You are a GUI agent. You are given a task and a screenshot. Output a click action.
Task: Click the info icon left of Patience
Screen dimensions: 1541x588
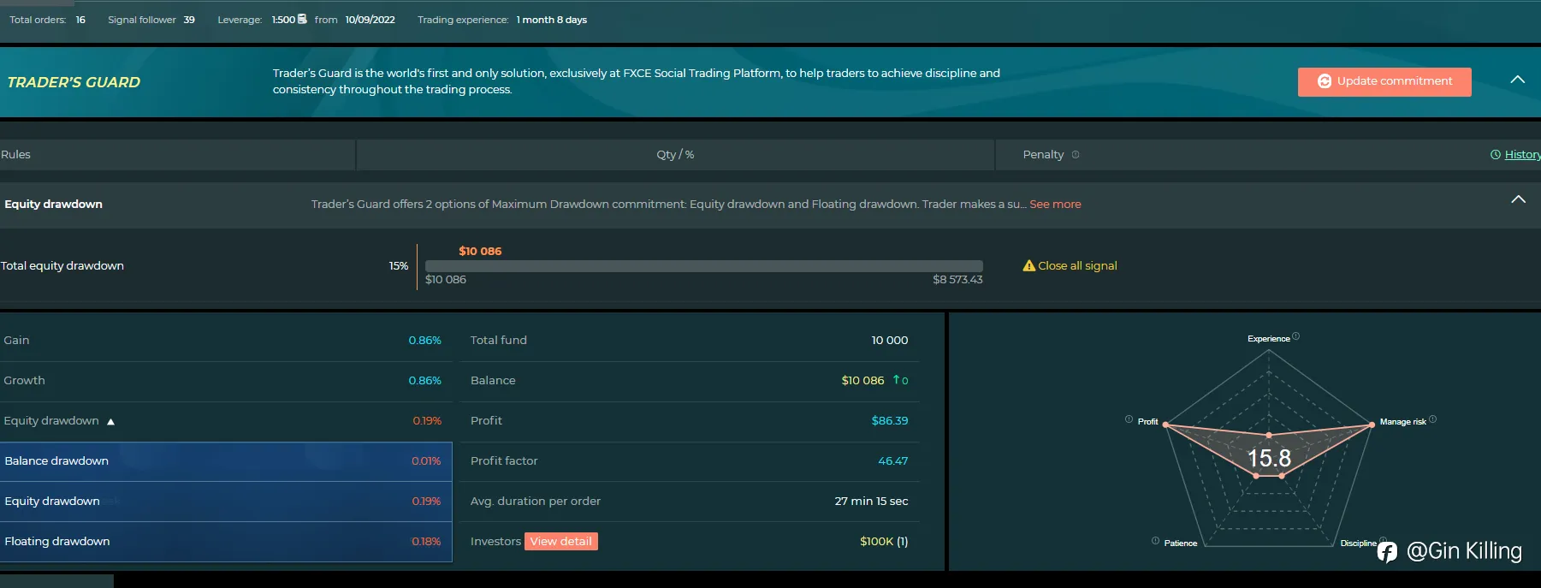coord(1155,541)
